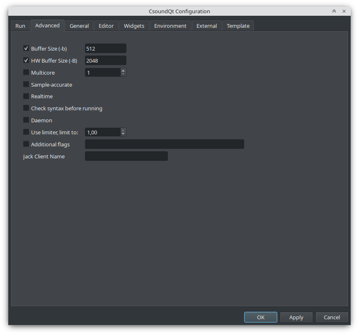Close the CsoundQt Configuration window
Viewport: 359px width, 335px height.
344,11
